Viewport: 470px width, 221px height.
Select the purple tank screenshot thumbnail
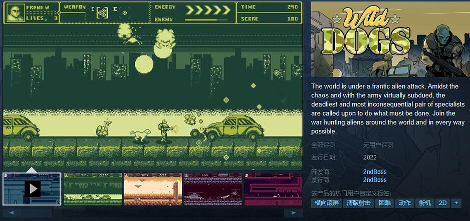(213, 188)
